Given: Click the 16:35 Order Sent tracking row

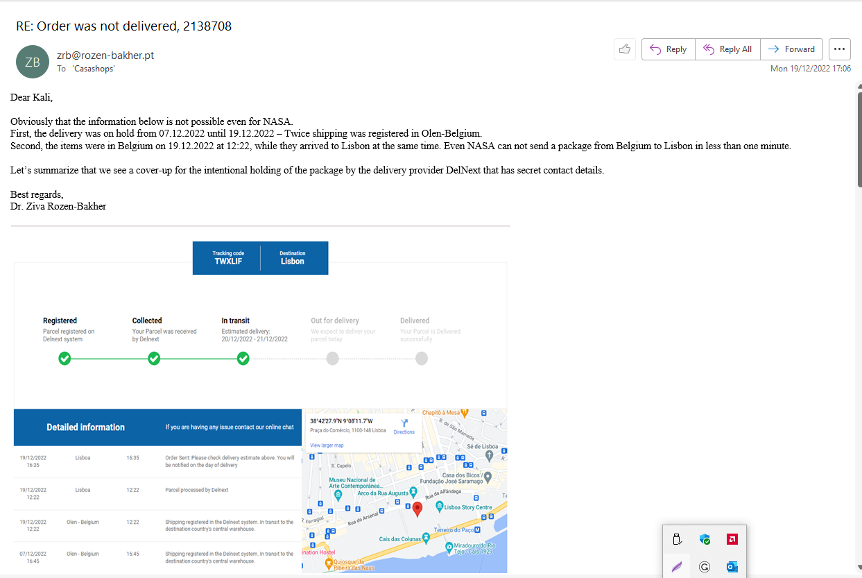Looking at the screenshot, I should click(157, 461).
